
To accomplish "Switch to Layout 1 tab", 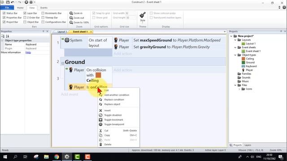I will coord(62,32).
